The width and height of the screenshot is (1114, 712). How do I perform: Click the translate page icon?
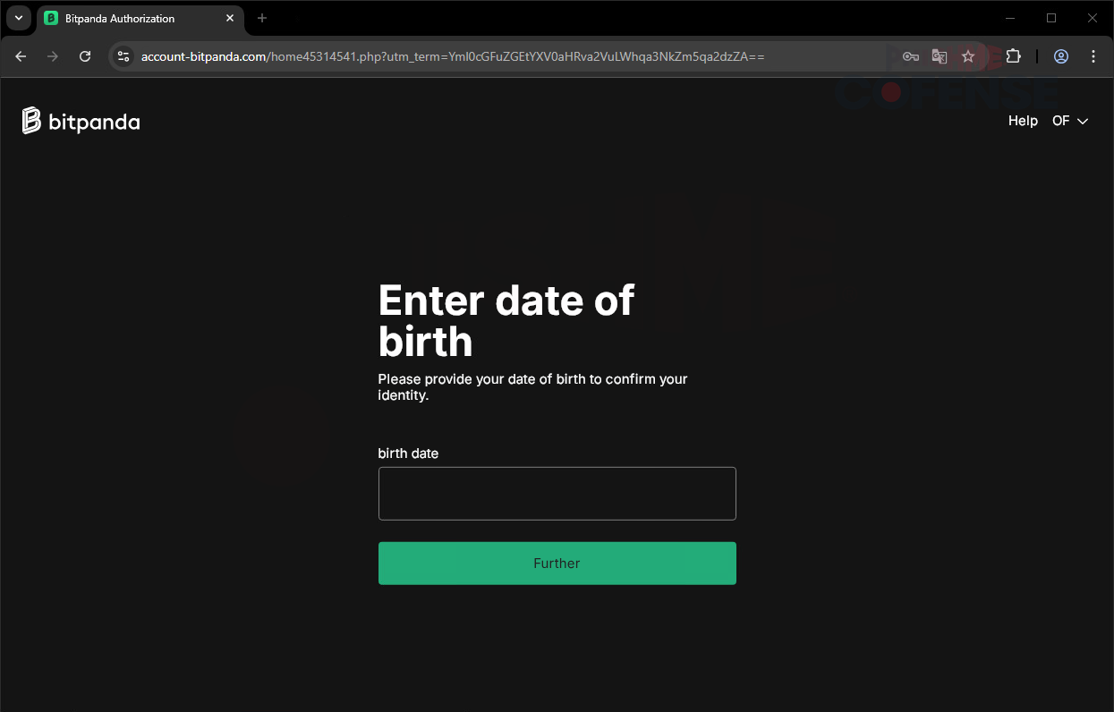[x=939, y=56]
